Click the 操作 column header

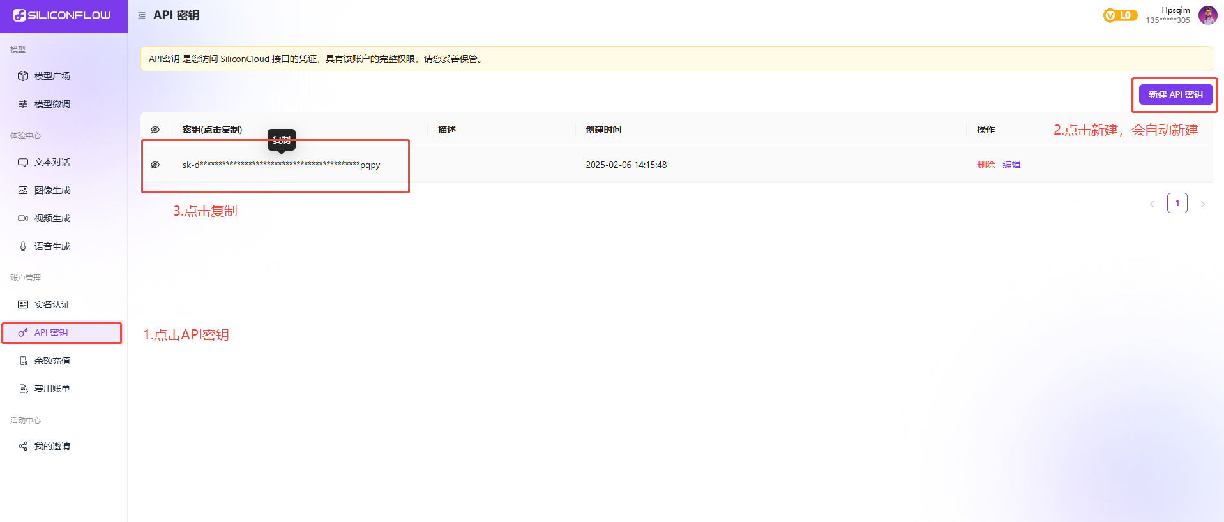click(x=986, y=130)
